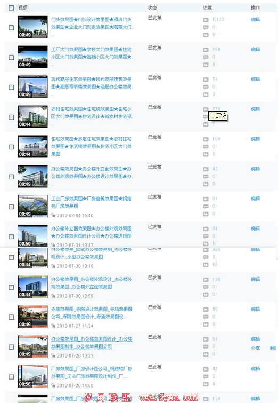Open the 门头效果图★门头设计效果图 video title
This screenshot has height=403, width=280.
click(92, 23)
